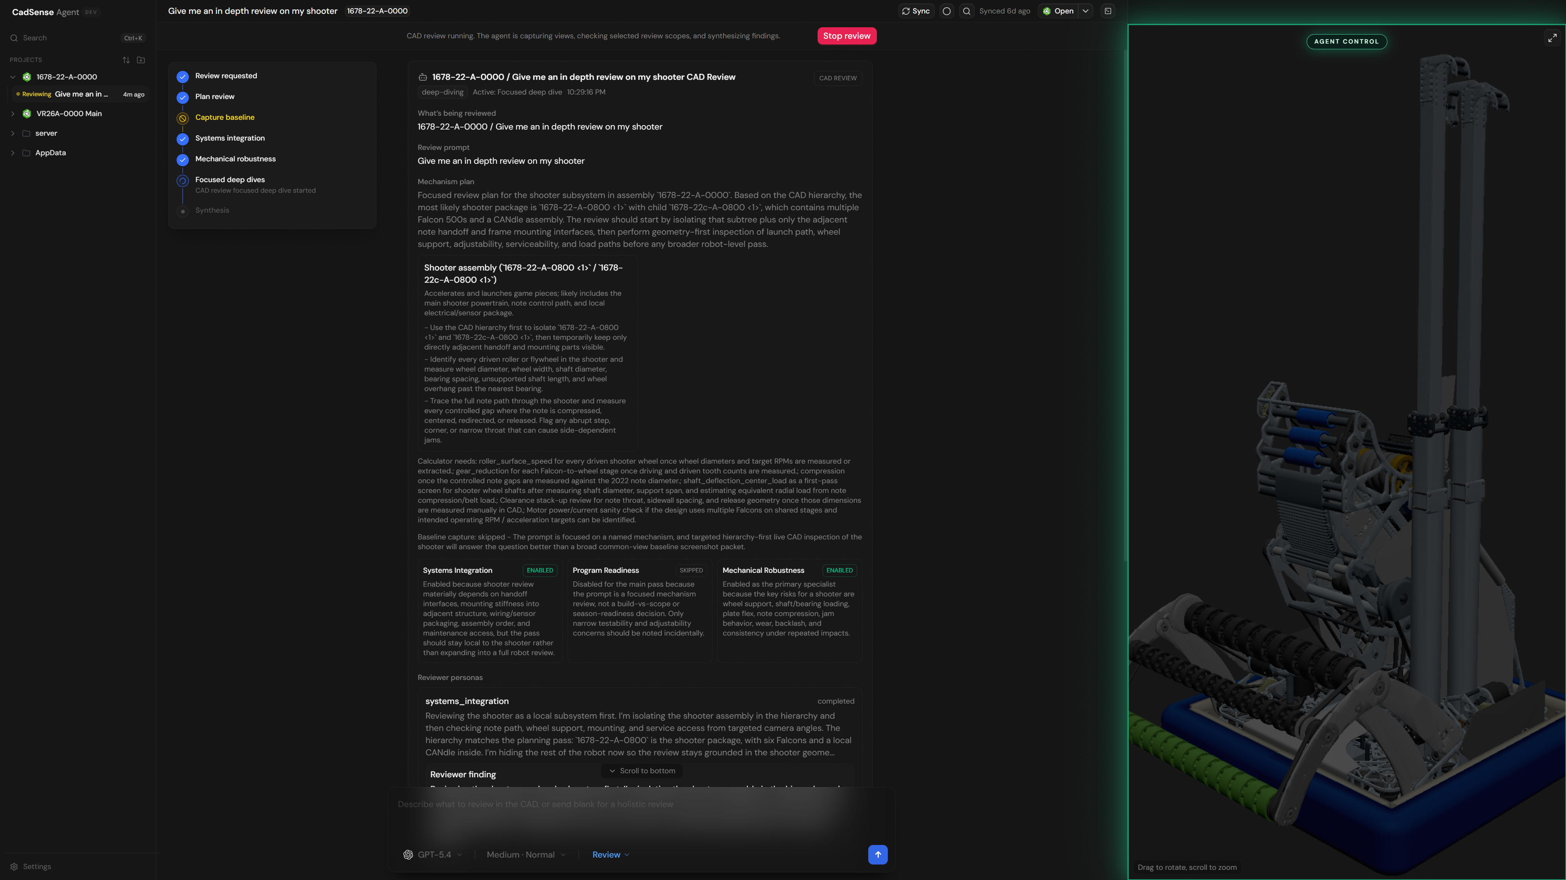Screen dimensions: 1566x880
Task: Select the Synthesis step
Action: pos(212,210)
